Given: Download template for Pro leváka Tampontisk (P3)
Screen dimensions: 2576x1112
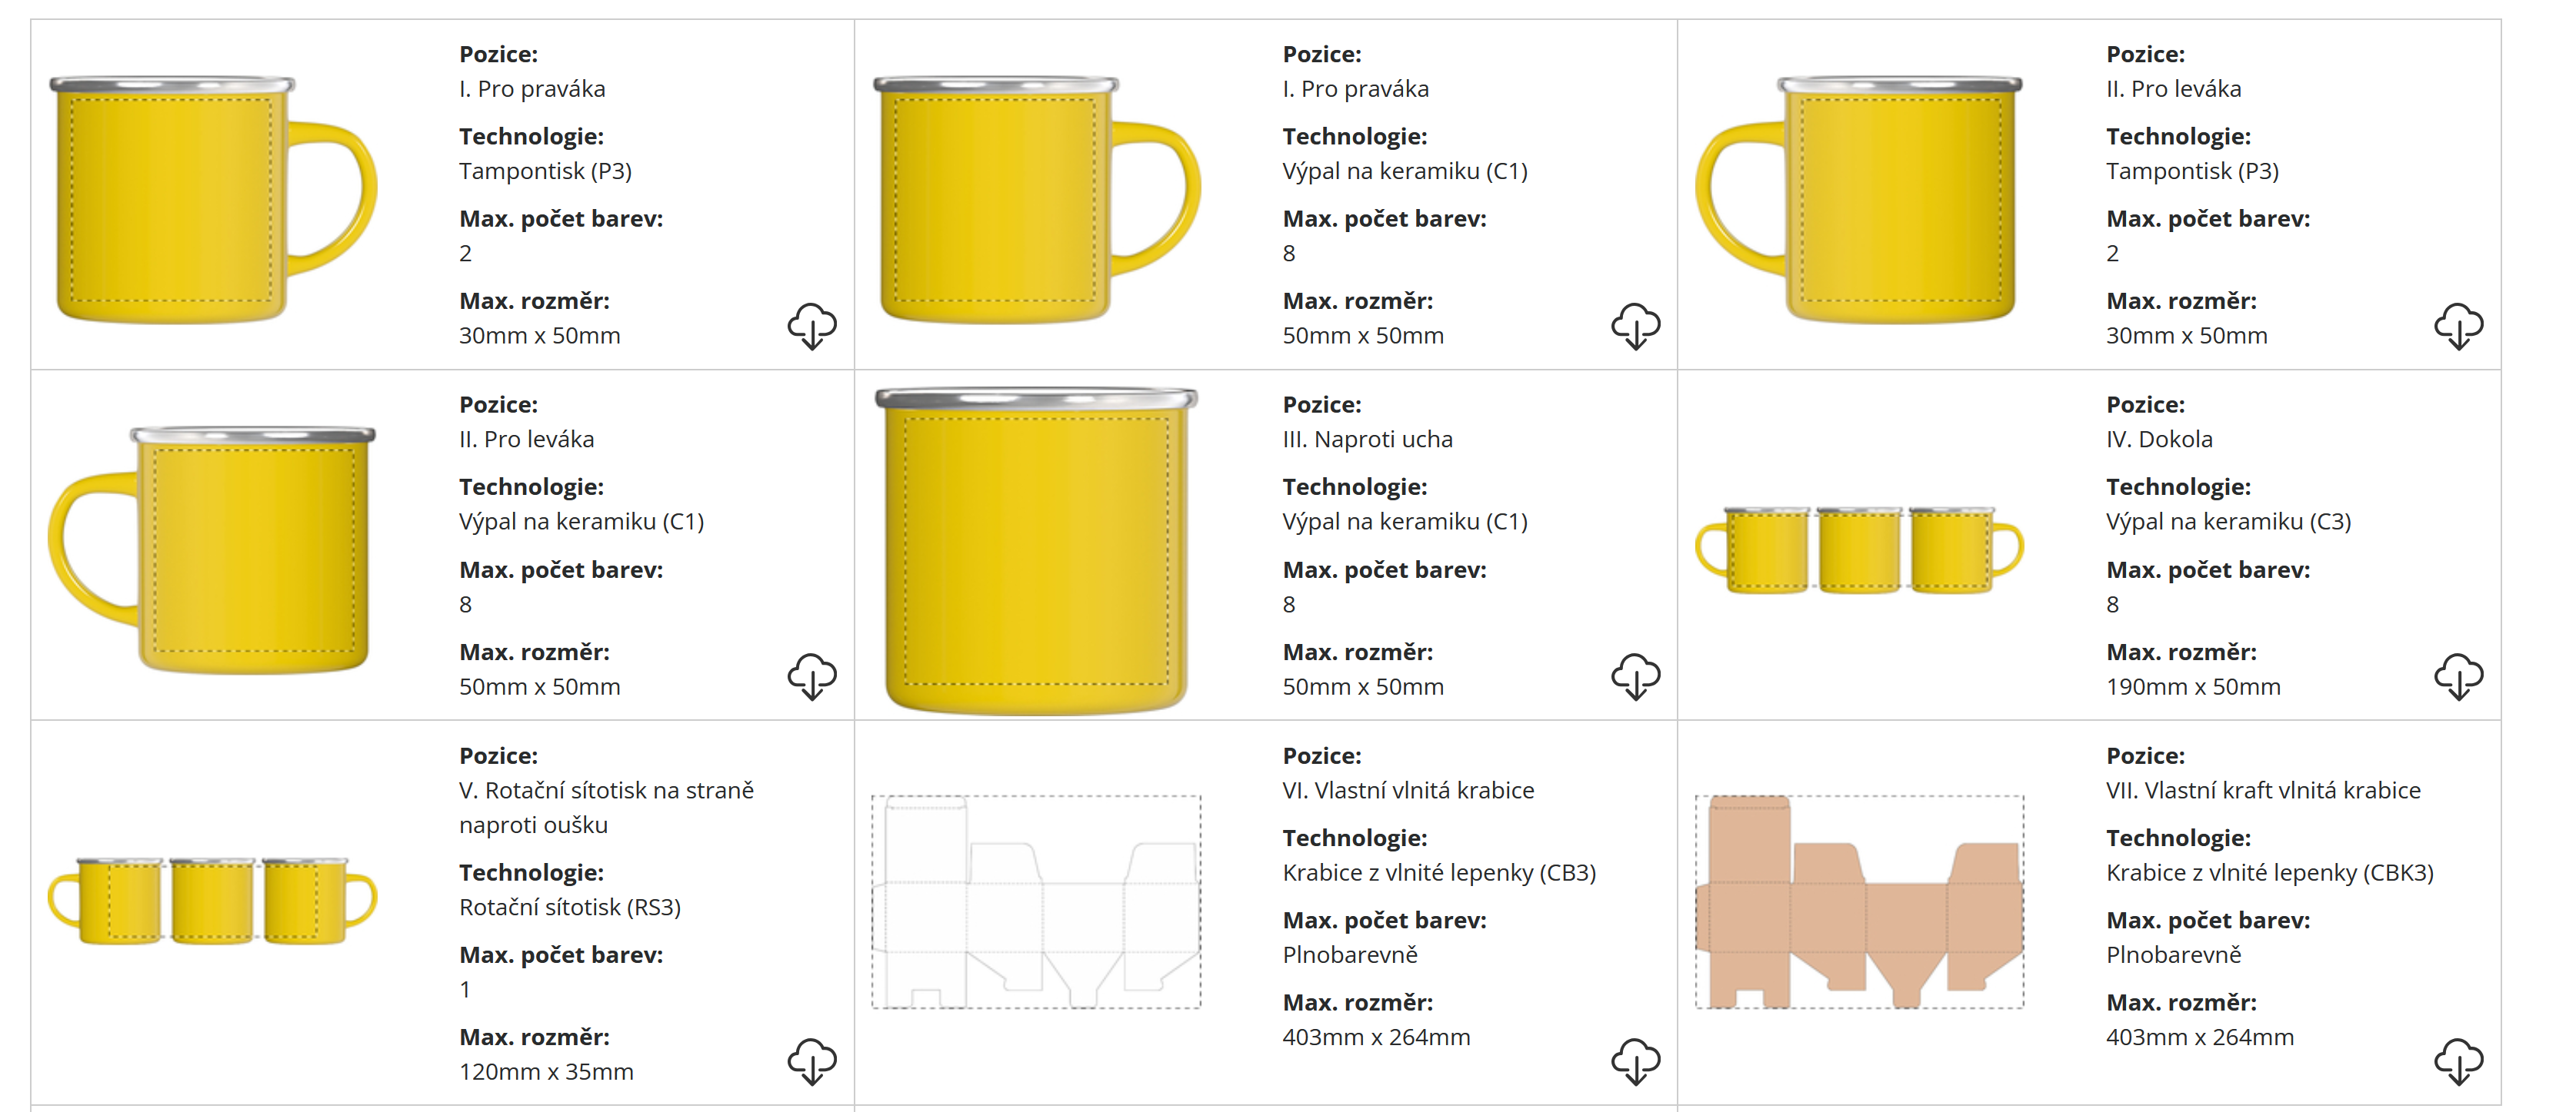Looking at the screenshot, I should pyautogui.click(x=2458, y=326).
